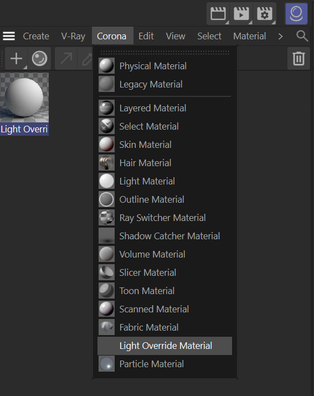Image resolution: width=314 pixels, height=396 pixels.
Task: Click the Render View clapperboard icon
Action: pyautogui.click(x=218, y=14)
